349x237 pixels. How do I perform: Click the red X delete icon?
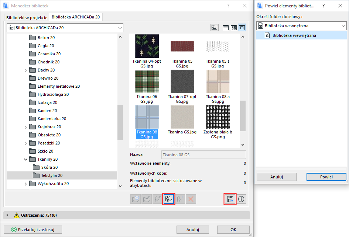tap(191, 199)
